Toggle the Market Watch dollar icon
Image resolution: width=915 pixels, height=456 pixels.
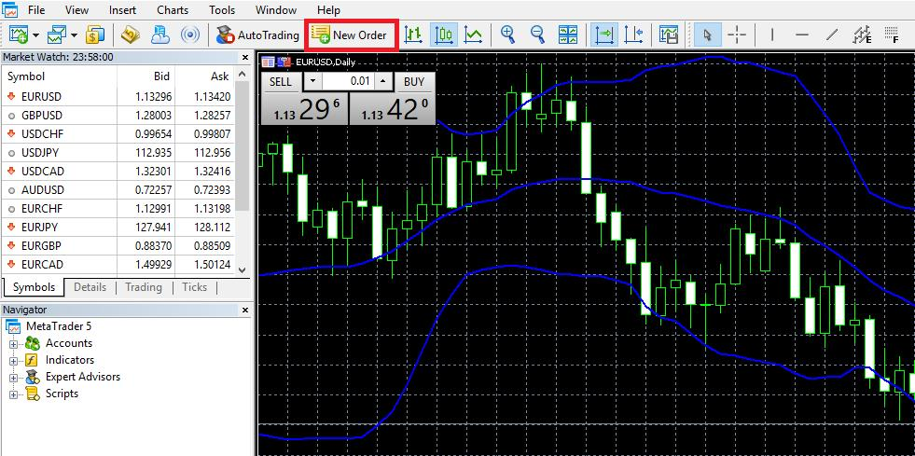(94, 35)
